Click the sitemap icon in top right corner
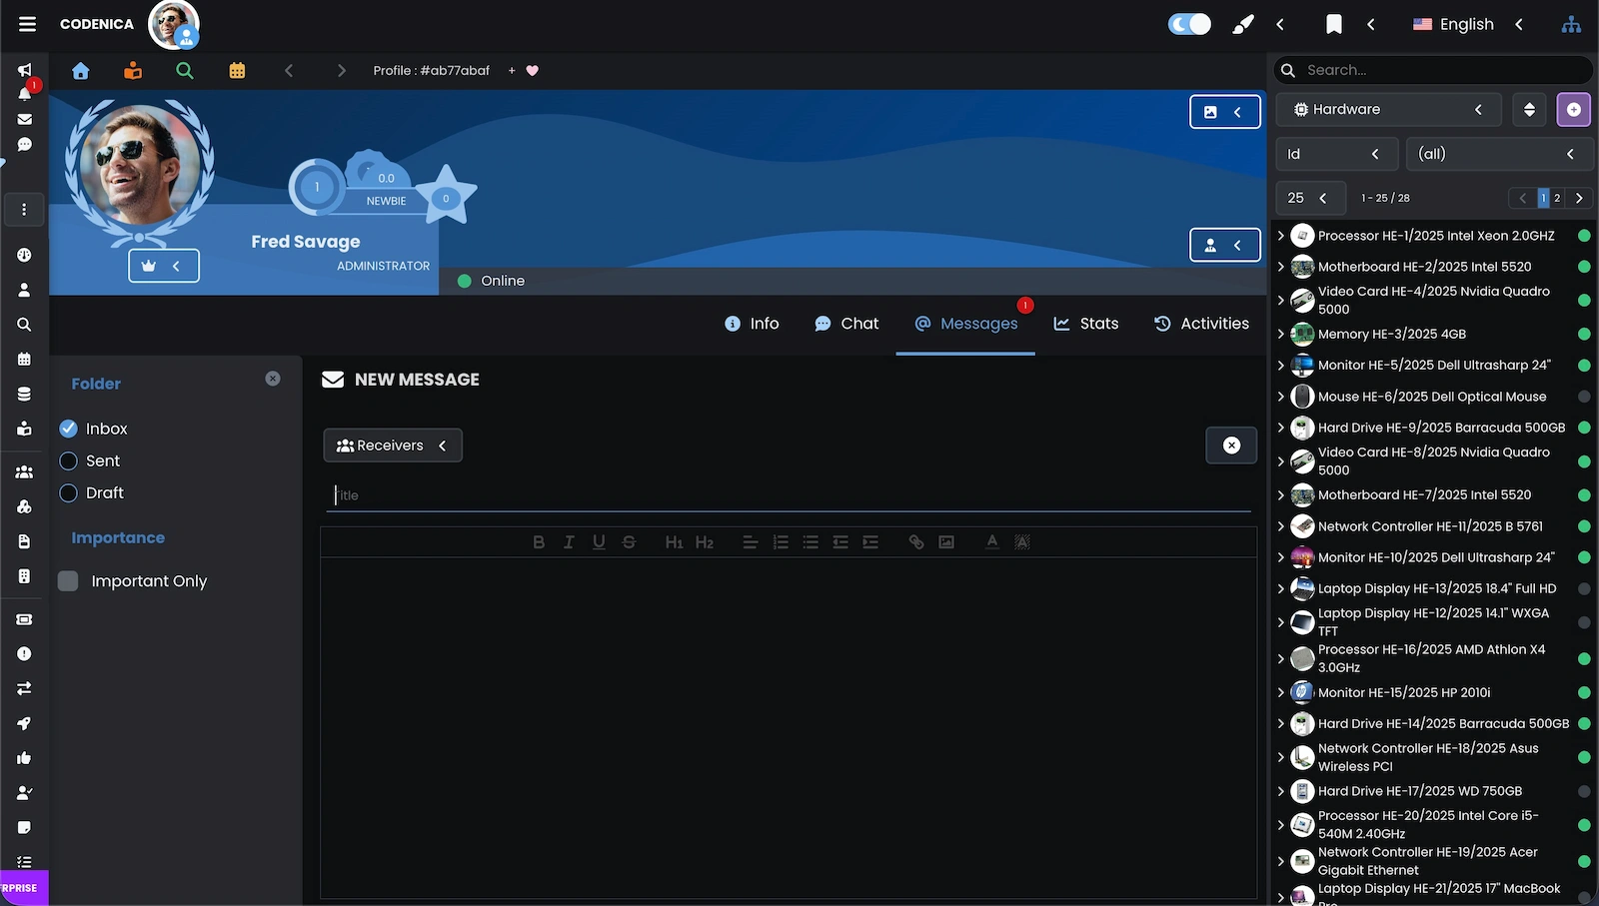1599x906 pixels. coord(1571,23)
